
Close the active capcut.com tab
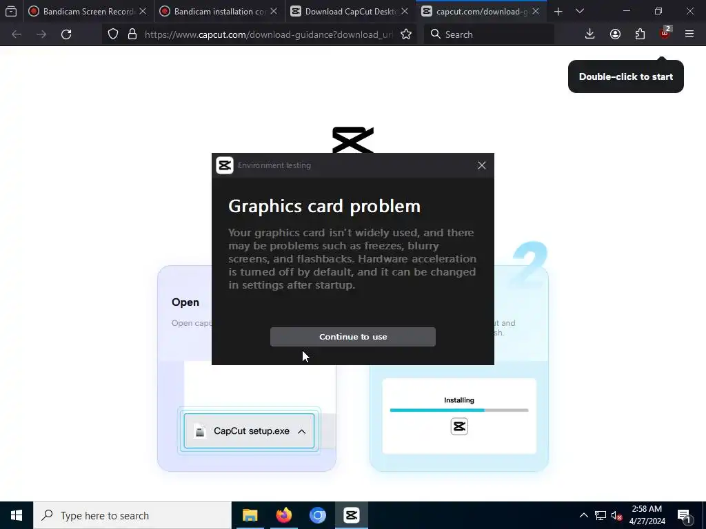[x=536, y=11]
